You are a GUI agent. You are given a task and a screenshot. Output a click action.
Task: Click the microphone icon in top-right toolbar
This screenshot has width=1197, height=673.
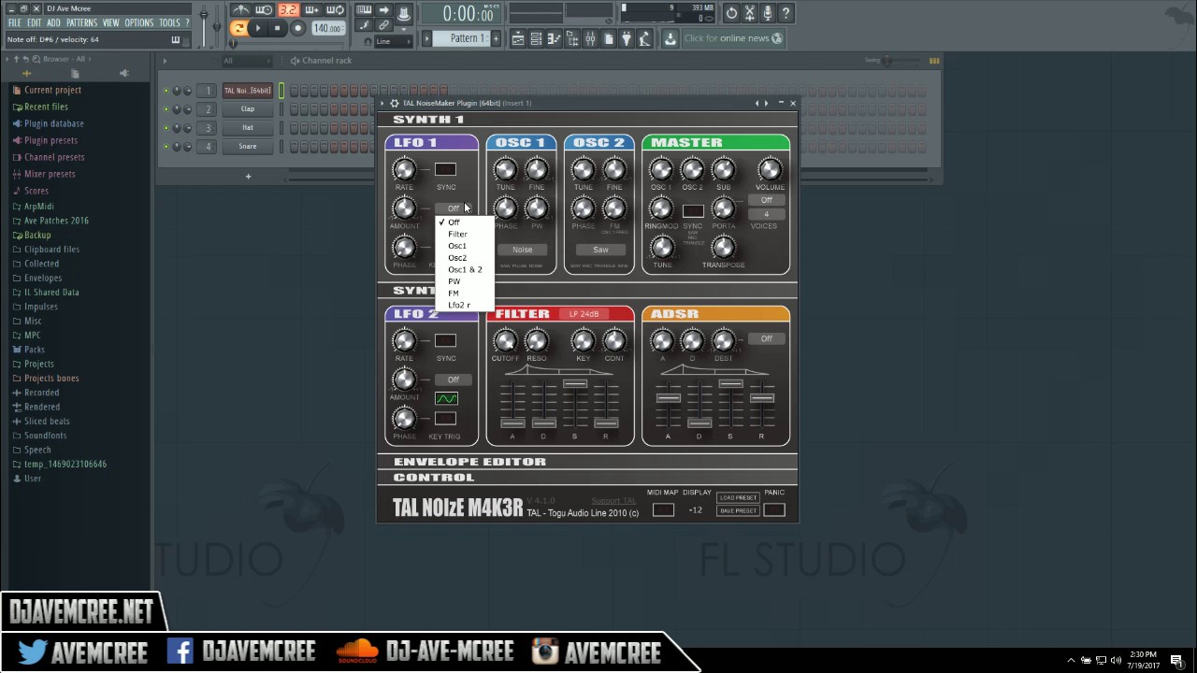coord(768,13)
